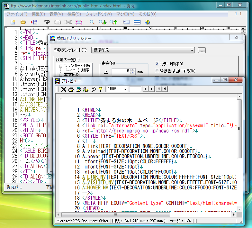This screenshot has height=228, width=252.
Task: Click the preview horizontal scrollbar right arrow
Action: pyautogui.click(x=234, y=214)
